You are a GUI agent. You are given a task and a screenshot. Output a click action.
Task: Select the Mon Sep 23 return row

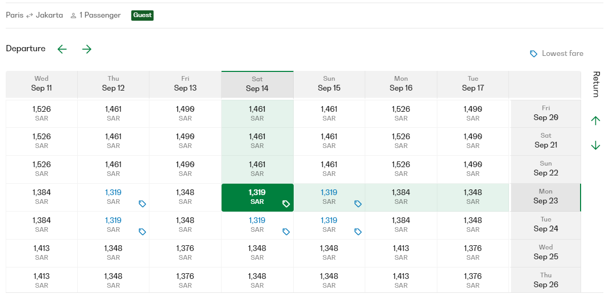[x=546, y=197]
